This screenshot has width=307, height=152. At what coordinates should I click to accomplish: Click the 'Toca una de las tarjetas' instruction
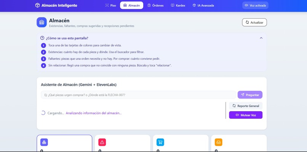pos(85,45)
